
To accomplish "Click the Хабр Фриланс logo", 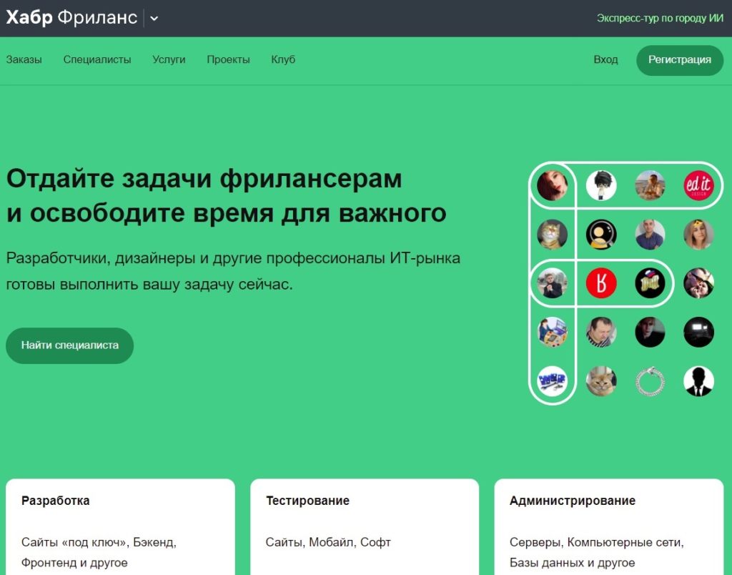I will pyautogui.click(x=71, y=18).
